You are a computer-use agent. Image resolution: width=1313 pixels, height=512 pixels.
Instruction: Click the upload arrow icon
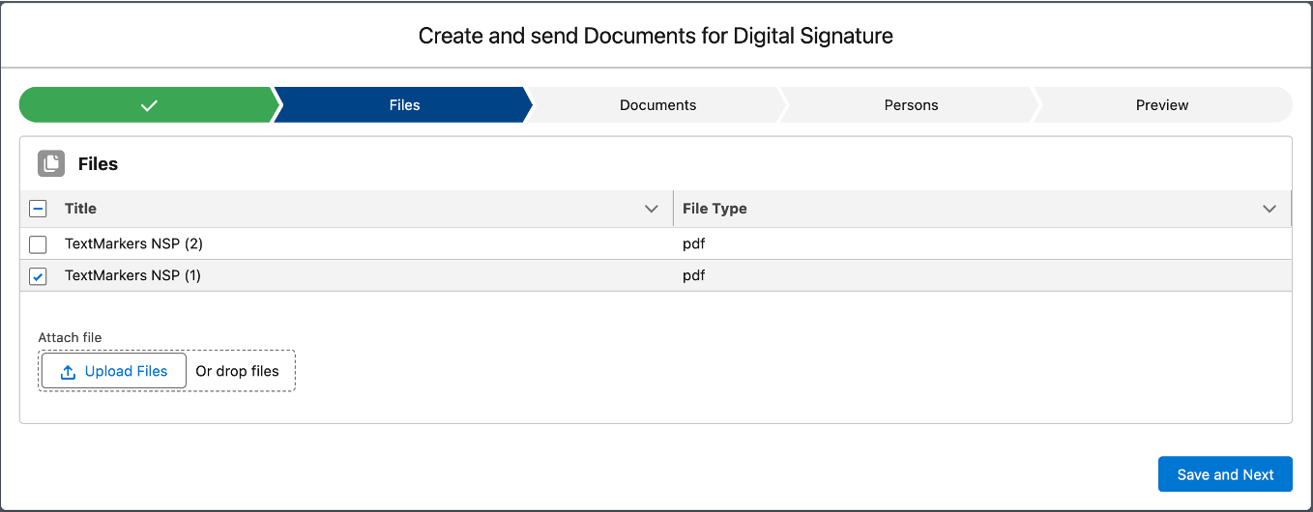[x=68, y=372]
